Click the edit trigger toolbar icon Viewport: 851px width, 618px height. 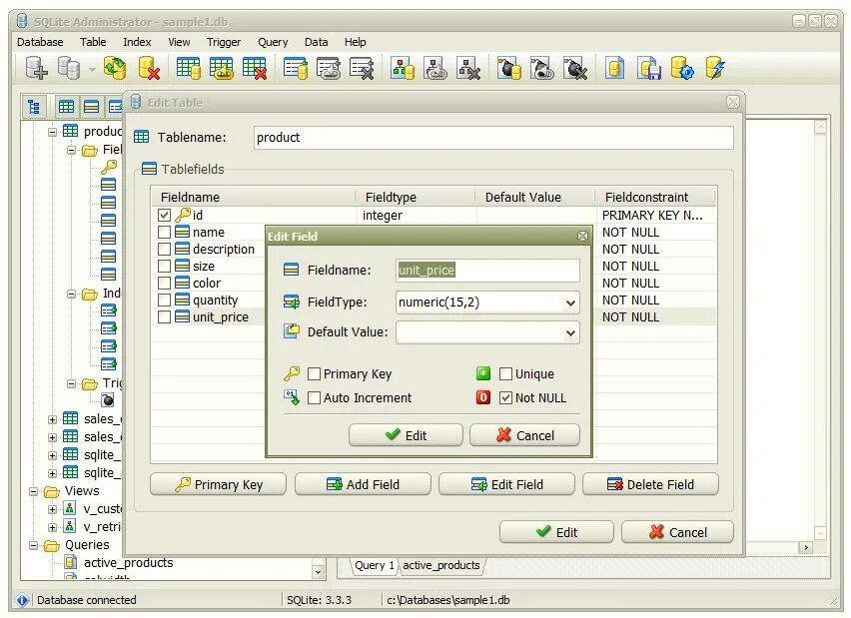541,68
